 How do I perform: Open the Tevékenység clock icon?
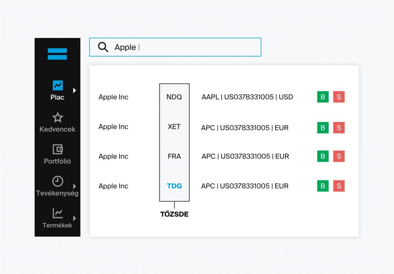58,181
